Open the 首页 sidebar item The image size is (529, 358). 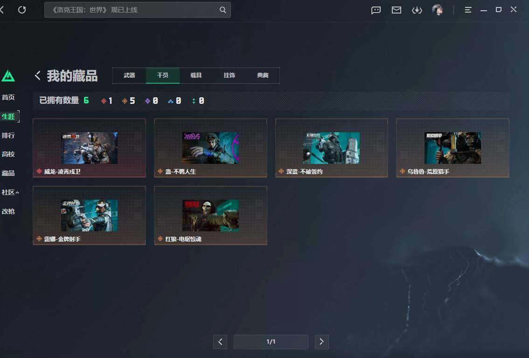(x=8, y=97)
